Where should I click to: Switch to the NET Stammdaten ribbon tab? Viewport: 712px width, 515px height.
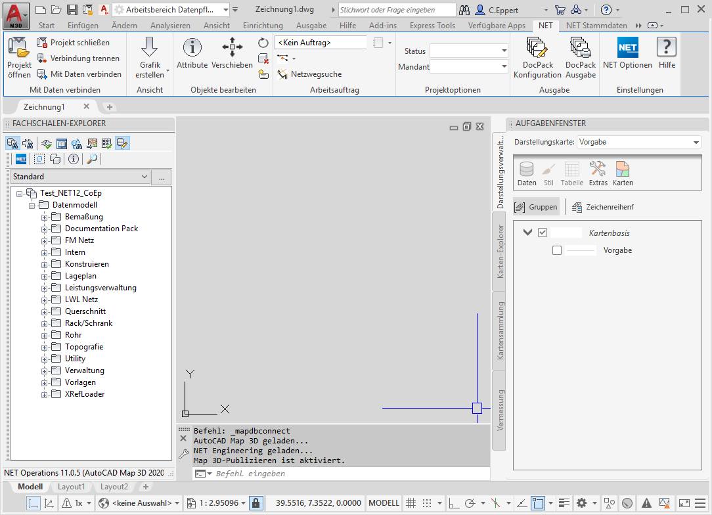[596, 26]
